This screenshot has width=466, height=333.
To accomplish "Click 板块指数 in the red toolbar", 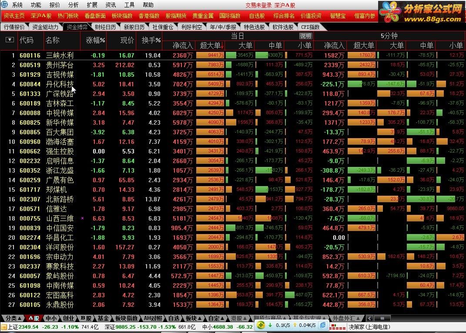I will click(x=122, y=16).
